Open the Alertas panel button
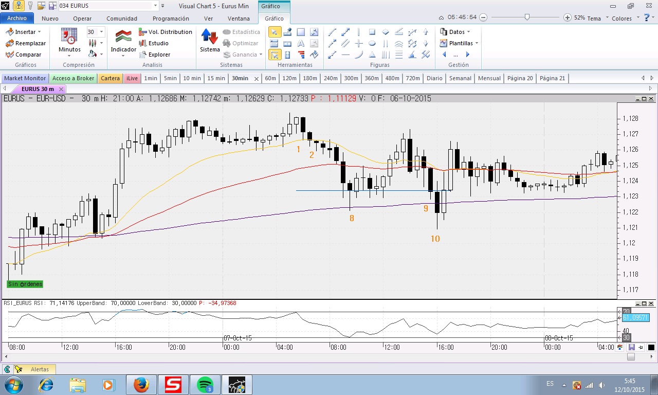This screenshot has height=395, width=658. coord(34,369)
